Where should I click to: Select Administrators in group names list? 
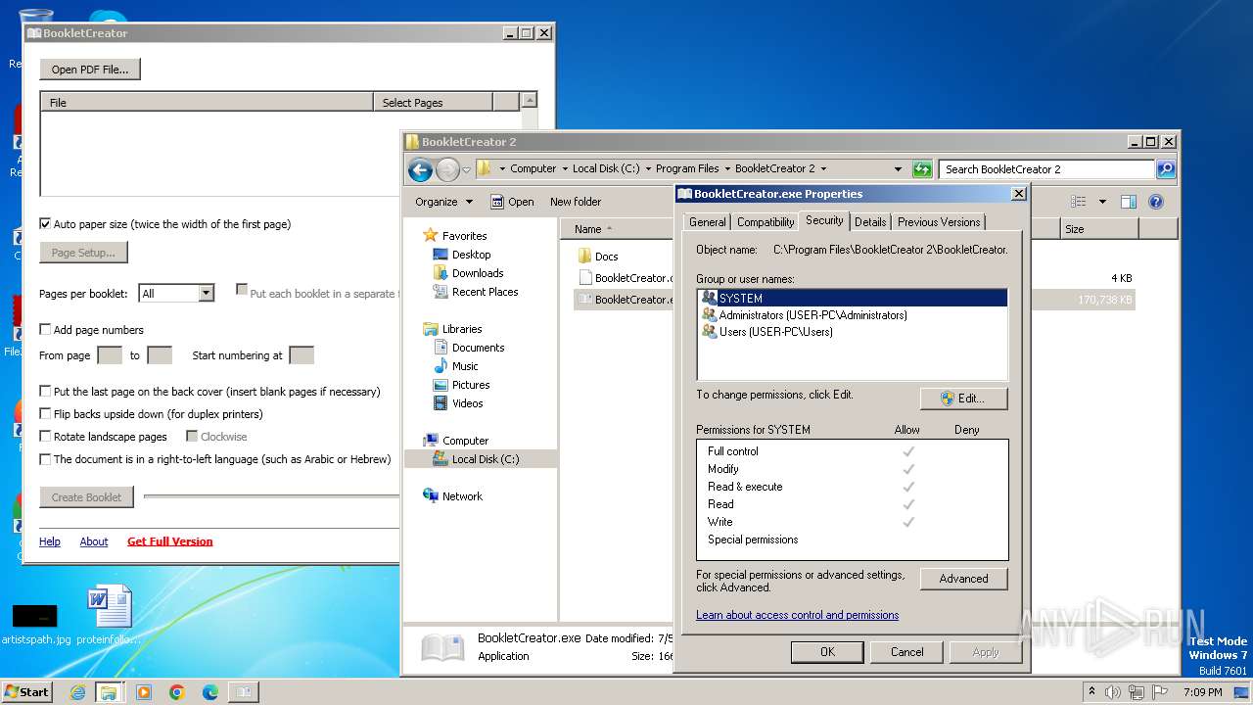point(805,315)
